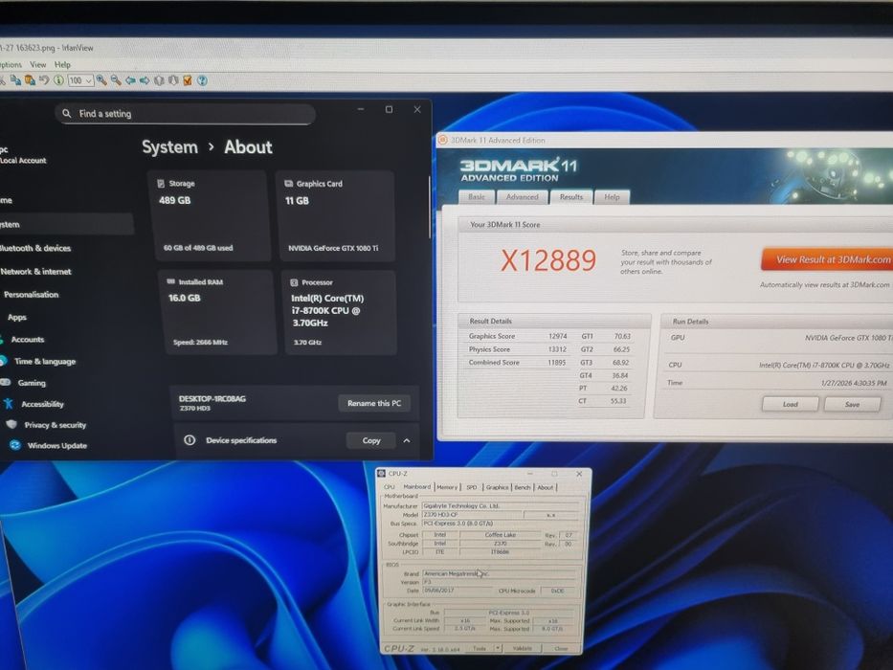Click Load button in 3DMark Run Details
Image resolution: width=893 pixels, height=670 pixels.
pos(790,404)
